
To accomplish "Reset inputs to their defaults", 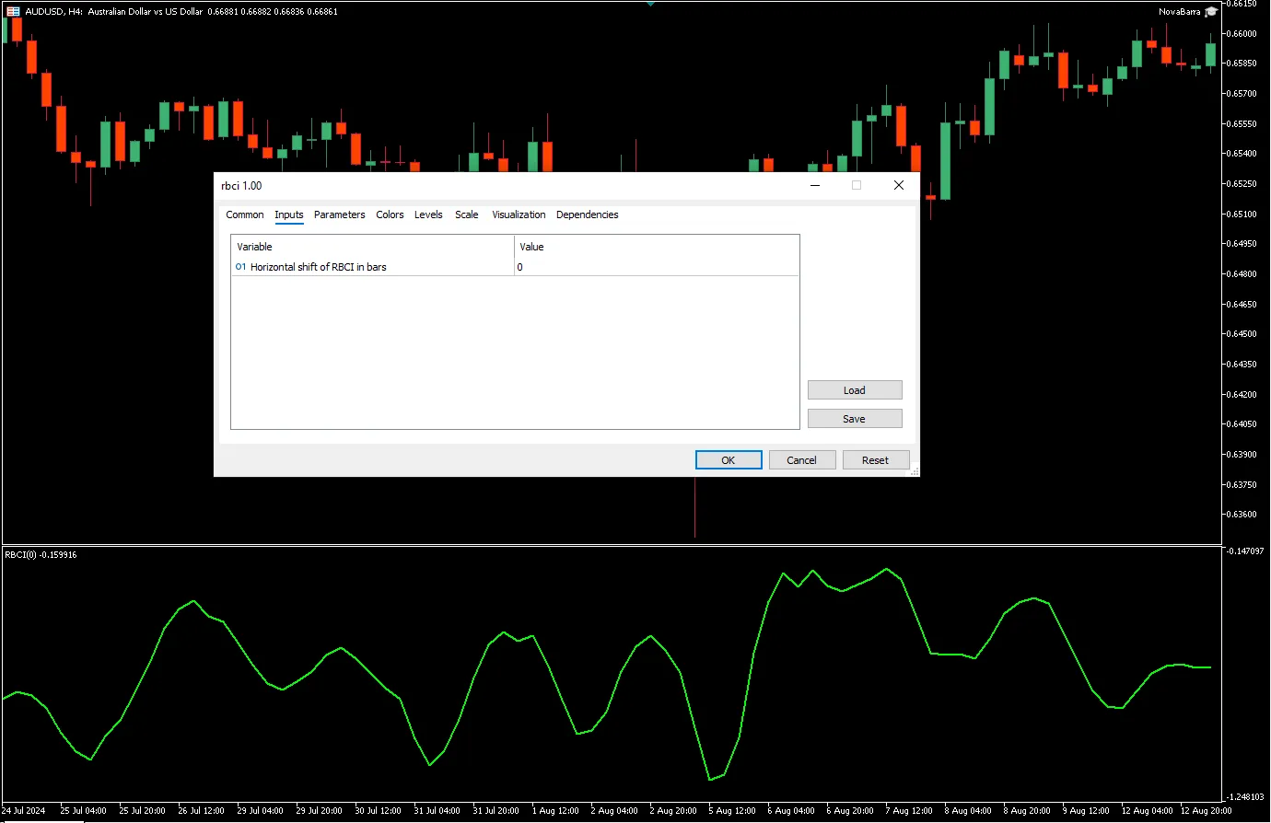I will pyautogui.click(x=875, y=460).
